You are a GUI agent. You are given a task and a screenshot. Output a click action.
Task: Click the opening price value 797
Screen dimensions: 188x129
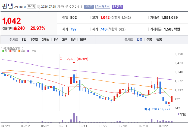[73, 29]
